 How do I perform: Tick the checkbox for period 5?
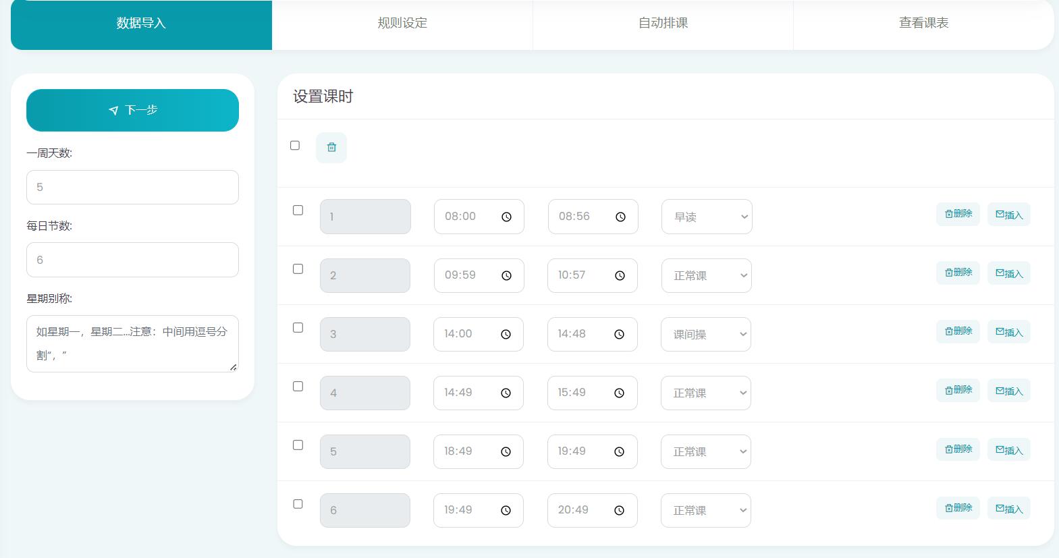[298, 445]
